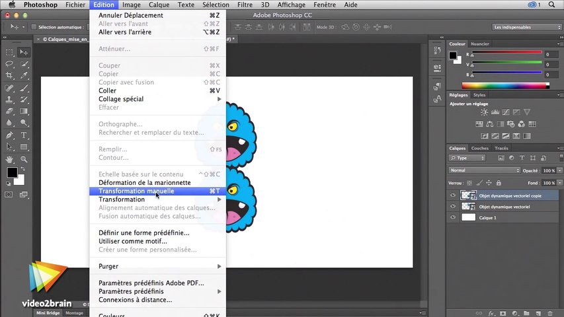Toggle pixel layer filter in Calques
Screen dimensions: 564x317
coord(501,158)
